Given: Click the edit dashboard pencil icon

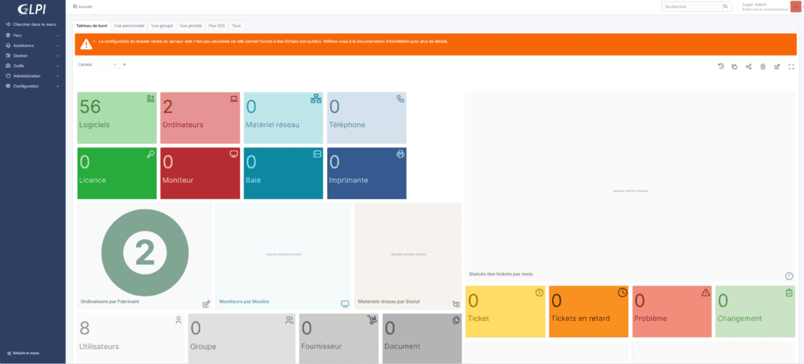Looking at the screenshot, I should [777, 67].
